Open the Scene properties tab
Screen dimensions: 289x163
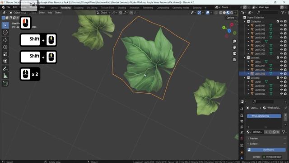pyautogui.click(x=242, y=133)
